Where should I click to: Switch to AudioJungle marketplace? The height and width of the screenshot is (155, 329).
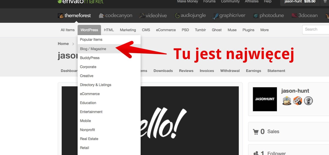[190, 16]
